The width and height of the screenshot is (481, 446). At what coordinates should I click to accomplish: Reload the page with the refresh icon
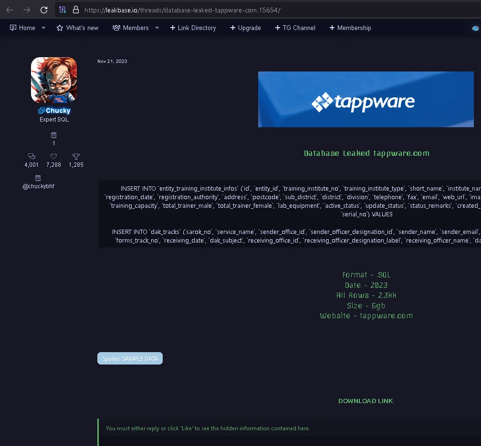pyautogui.click(x=44, y=10)
